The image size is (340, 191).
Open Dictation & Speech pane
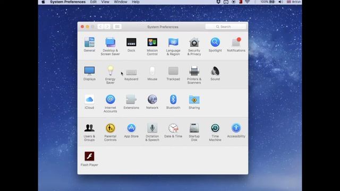coord(152,132)
